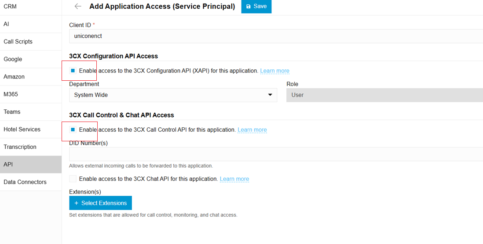Screen dimensions: 483x244
Task: Click the back arrow icon
Action: coord(78,7)
